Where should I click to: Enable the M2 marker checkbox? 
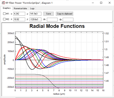pos(4,19)
